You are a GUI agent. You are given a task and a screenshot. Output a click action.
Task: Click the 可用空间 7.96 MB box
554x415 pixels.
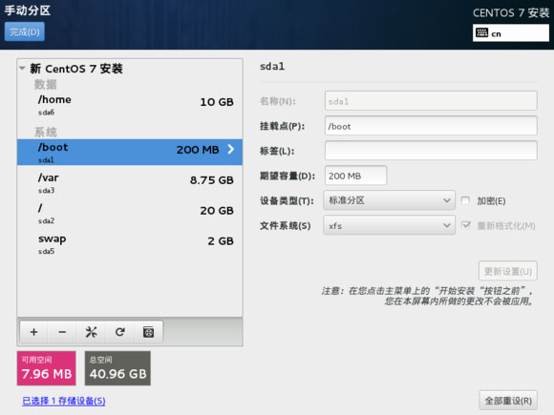[46, 368]
